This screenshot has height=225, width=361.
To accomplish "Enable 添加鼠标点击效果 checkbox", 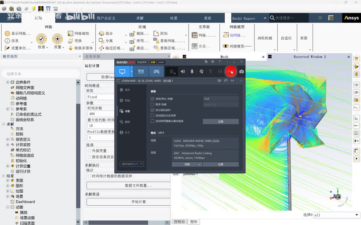I will click(152, 116).
